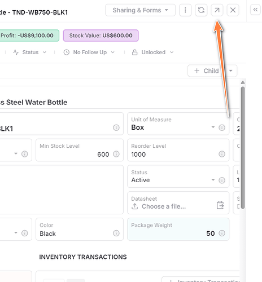The width and height of the screenshot is (262, 282).
Task: Show info for Unit of Measure
Action: tap(222, 127)
